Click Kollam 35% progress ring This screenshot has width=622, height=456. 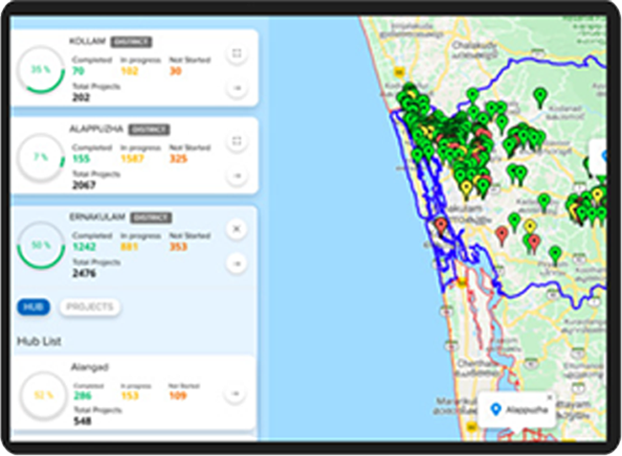[41, 70]
